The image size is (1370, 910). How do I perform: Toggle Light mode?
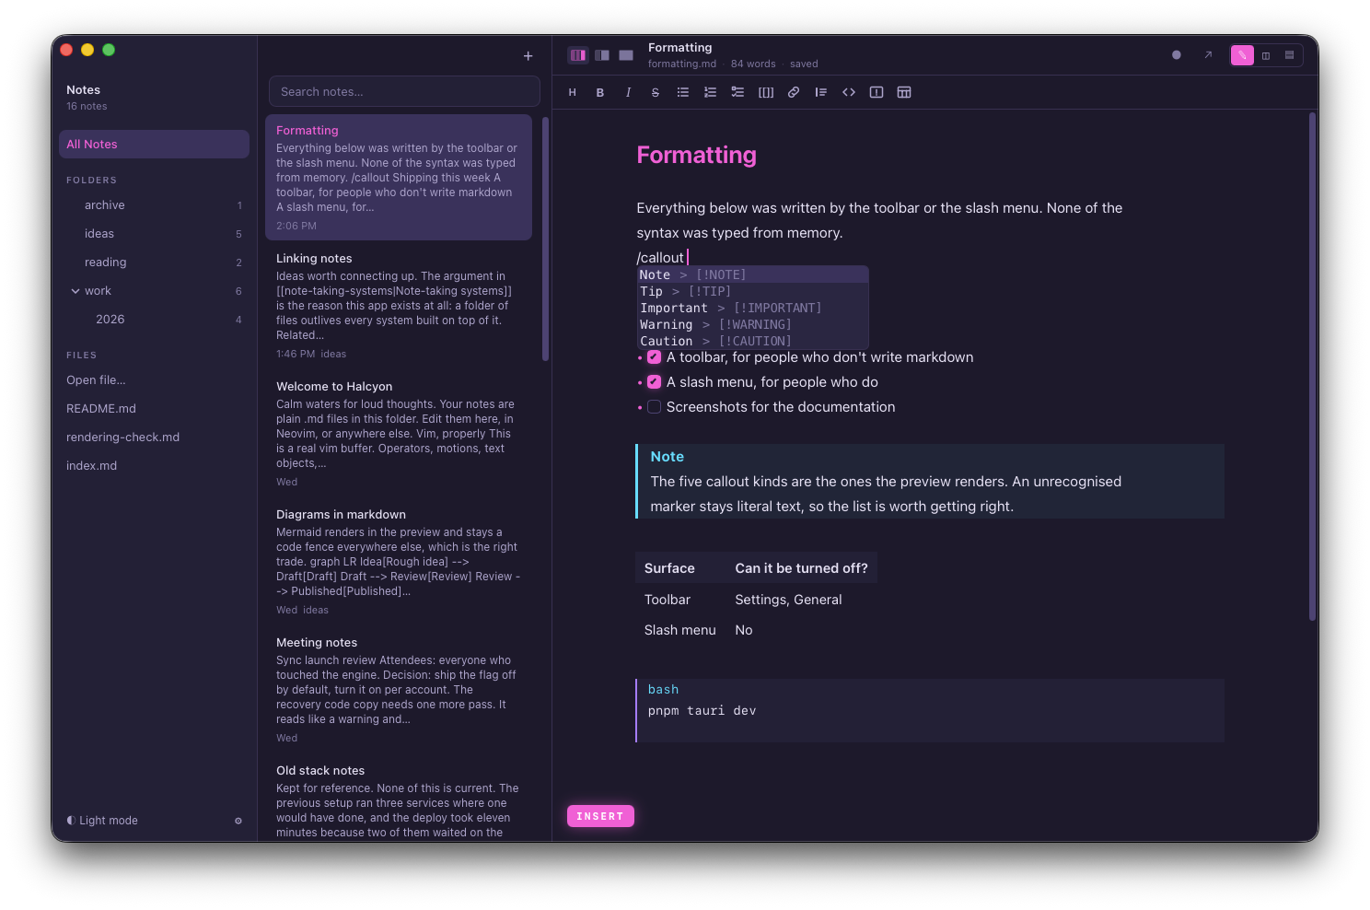pyautogui.click(x=102, y=821)
